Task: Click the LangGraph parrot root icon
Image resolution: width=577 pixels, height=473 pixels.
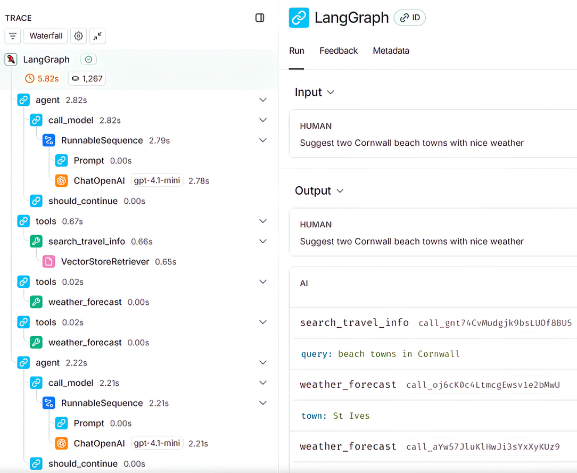Action: [11, 60]
